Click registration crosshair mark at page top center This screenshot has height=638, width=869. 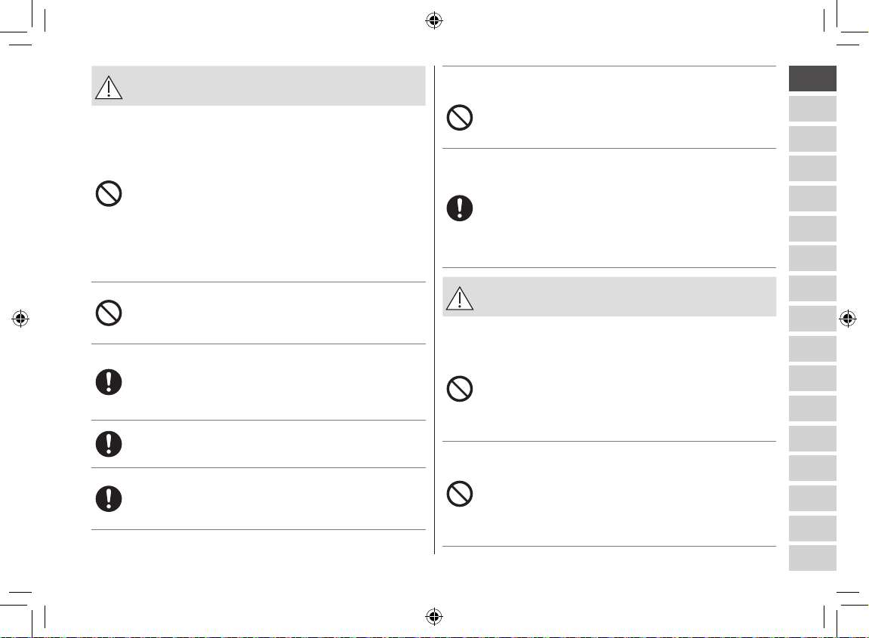point(434,21)
